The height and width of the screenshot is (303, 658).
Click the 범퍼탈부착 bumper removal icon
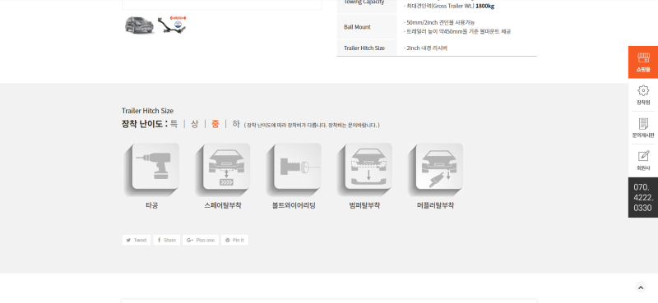point(364,169)
